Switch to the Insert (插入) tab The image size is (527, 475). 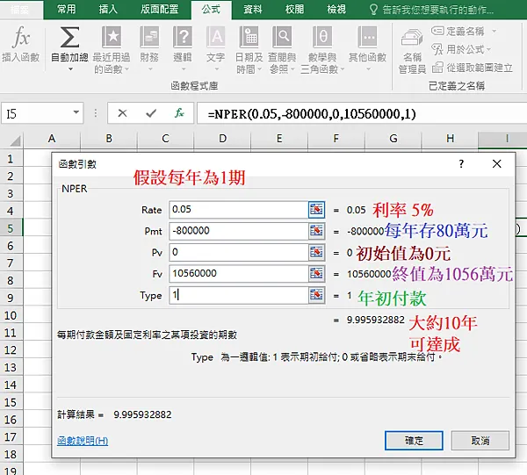pos(108,10)
